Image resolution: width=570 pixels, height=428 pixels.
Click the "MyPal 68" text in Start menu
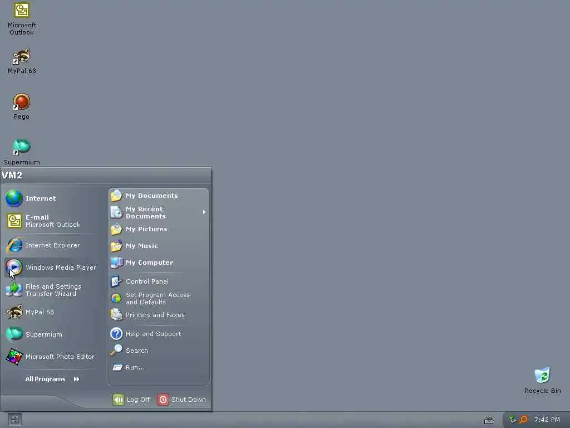tap(40, 312)
